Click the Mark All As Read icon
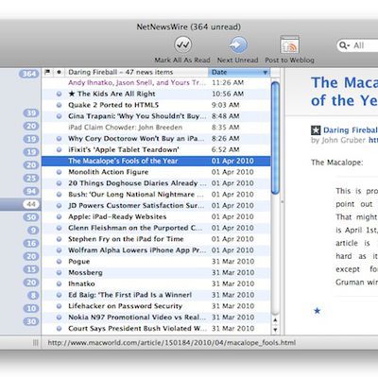Image resolution: width=378 pixels, height=378 pixels. pos(182,45)
